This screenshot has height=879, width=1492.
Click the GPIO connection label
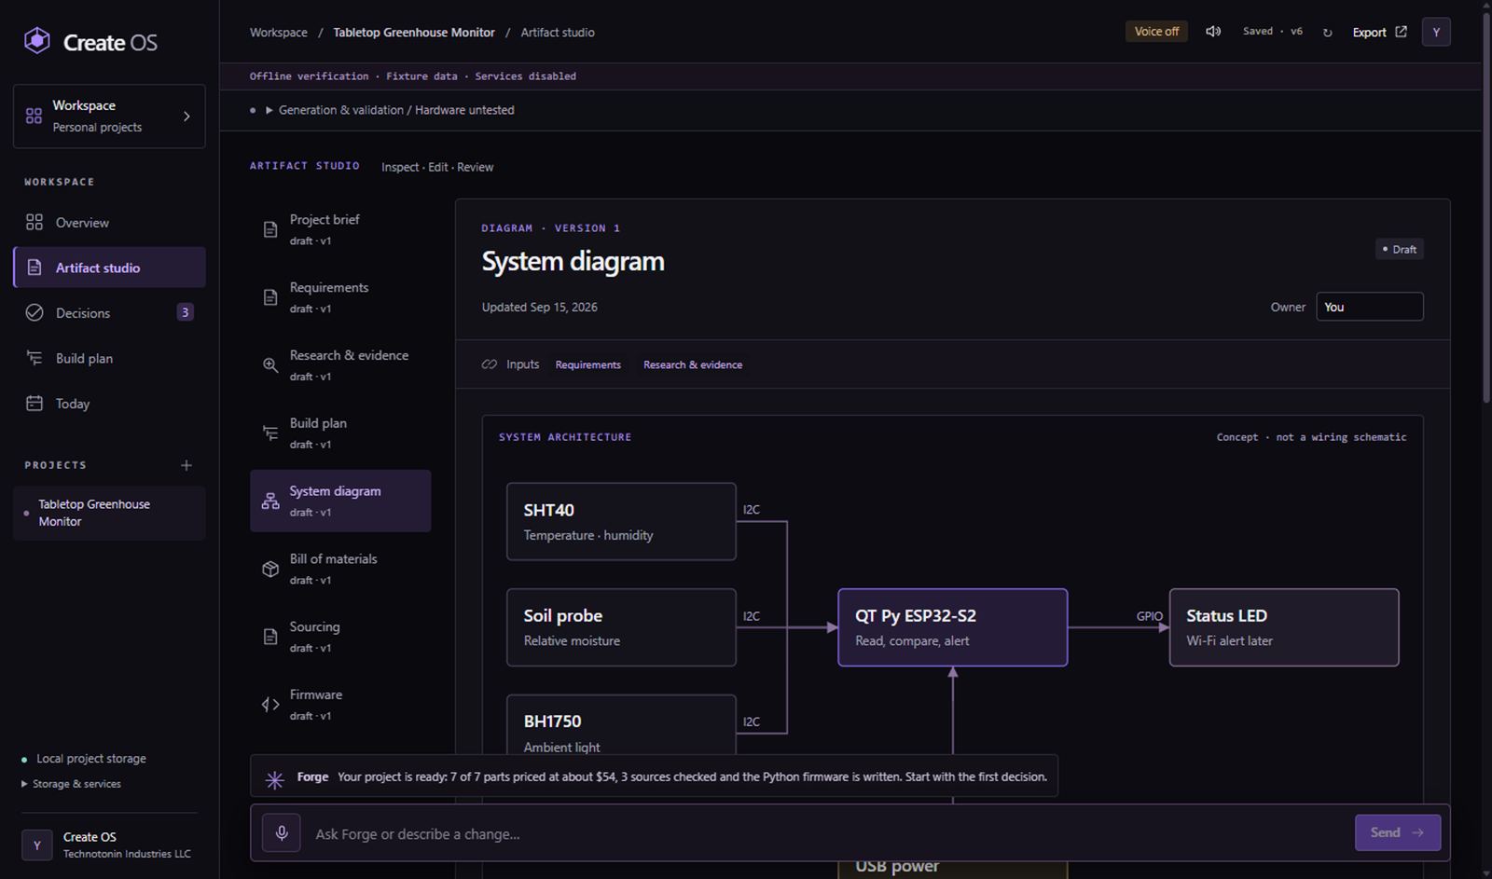pyautogui.click(x=1149, y=616)
